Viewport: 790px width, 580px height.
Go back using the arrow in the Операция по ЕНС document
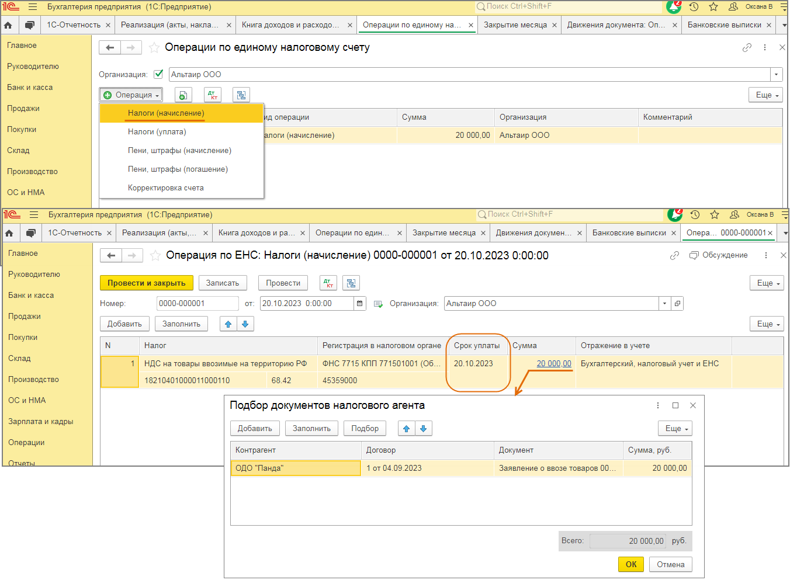(x=111, y=255)
